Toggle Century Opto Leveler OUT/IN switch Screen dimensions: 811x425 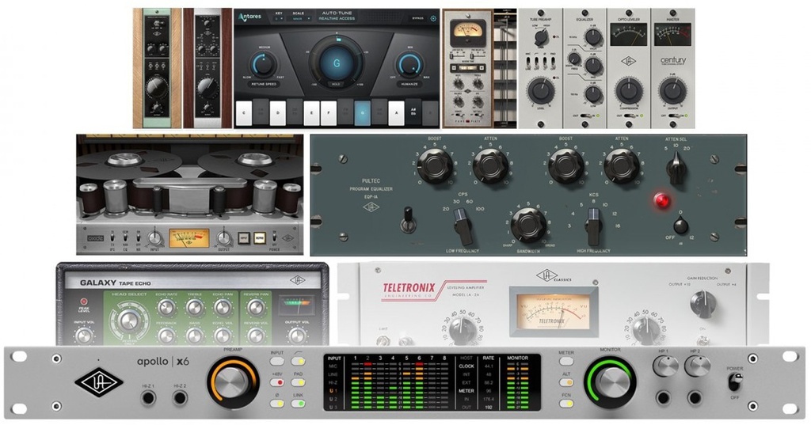631,116
